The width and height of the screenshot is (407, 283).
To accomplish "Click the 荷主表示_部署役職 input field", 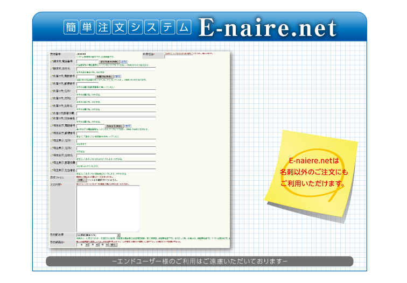I will (x=116, y=163).
